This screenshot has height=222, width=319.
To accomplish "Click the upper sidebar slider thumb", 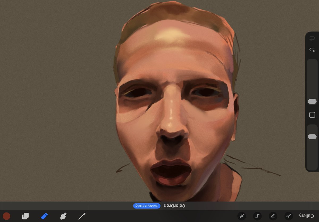I will [x=312, y=101].
